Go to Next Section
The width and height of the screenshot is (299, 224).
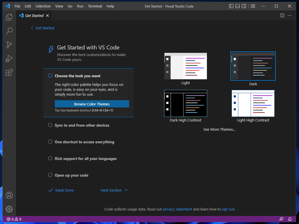pyautogui.click(x=114, y=190)
